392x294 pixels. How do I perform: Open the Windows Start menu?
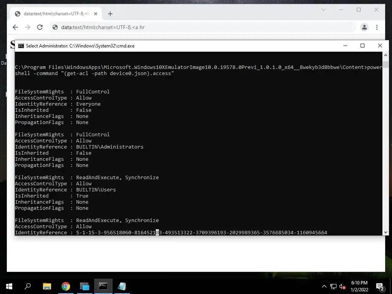point(9,286)
